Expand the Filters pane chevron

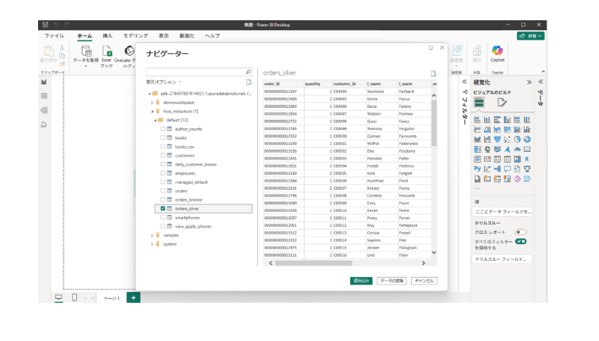(x=464, y=82)
